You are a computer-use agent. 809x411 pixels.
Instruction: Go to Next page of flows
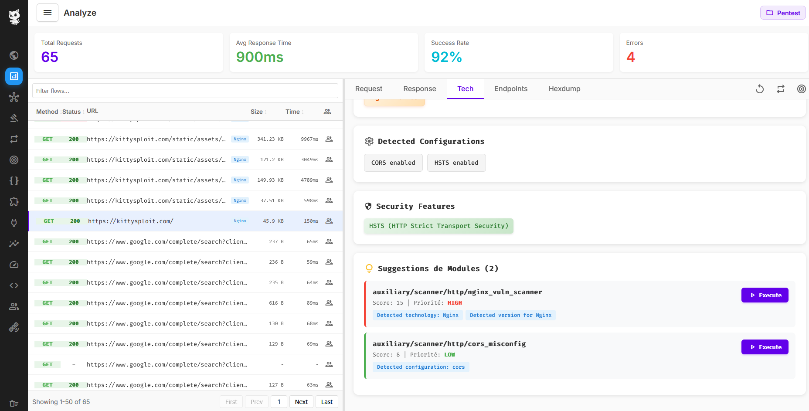[x=301, y=402]
